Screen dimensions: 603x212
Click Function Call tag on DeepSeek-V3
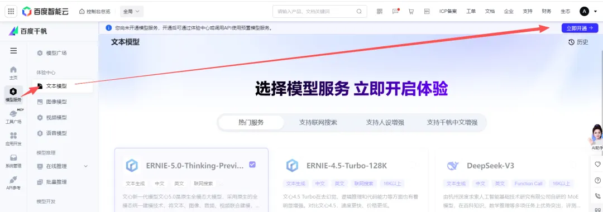tap(528, 184)
